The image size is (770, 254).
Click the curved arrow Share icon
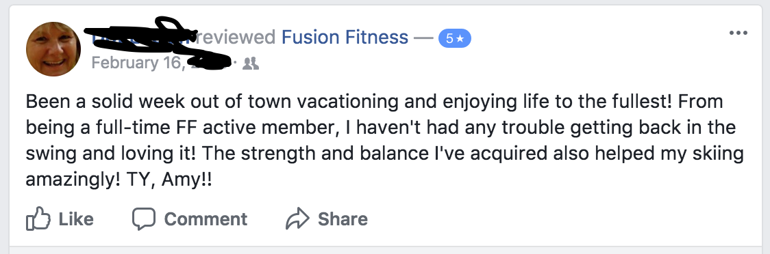297,218
